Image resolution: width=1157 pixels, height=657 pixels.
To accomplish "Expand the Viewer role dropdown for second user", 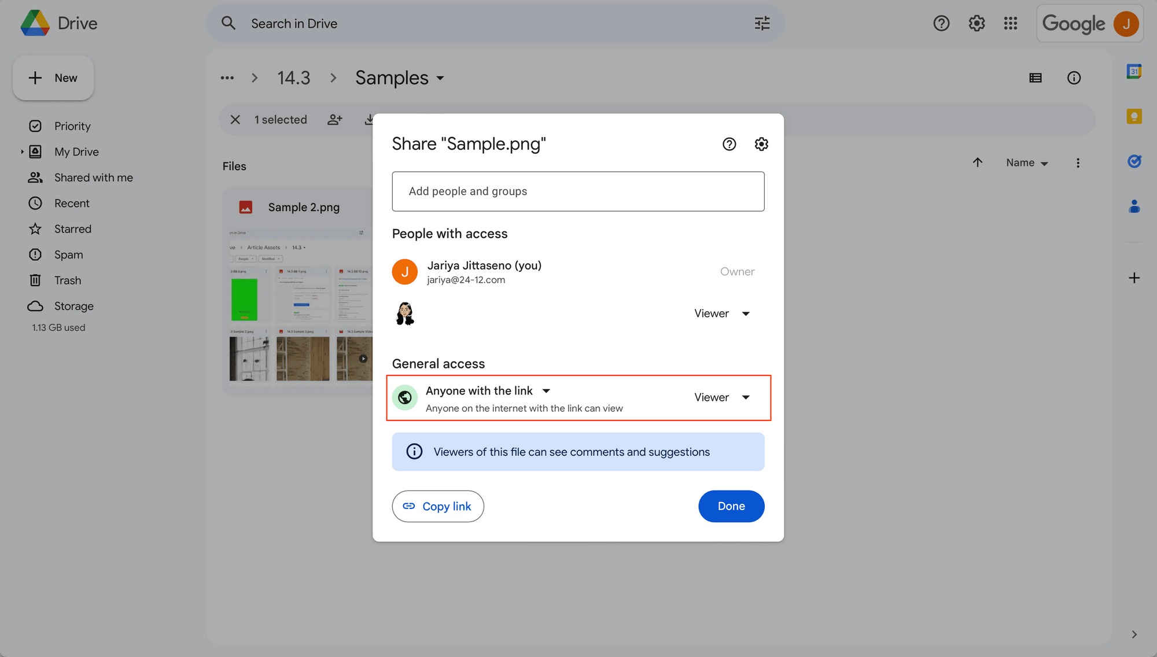I will [719, 313].
